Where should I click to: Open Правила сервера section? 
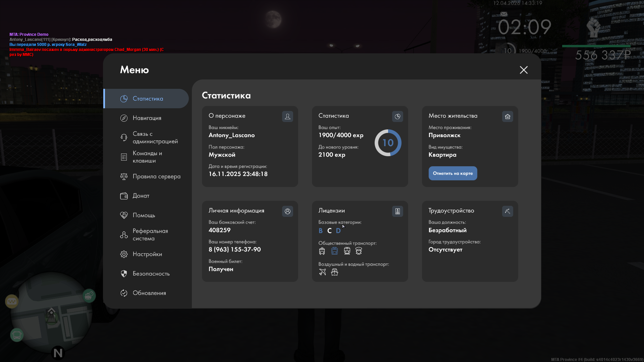(156, 176)
